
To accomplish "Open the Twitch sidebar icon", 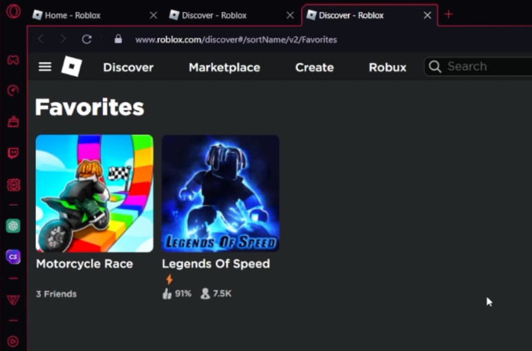I will point(13,153).
